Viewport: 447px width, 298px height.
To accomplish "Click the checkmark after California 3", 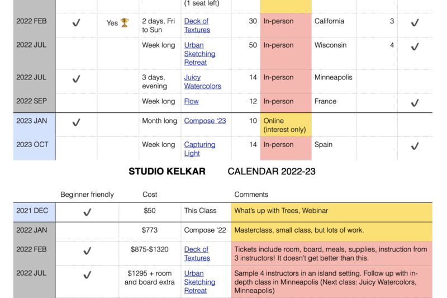I will click(x=415, y=23).
